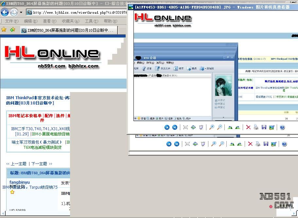This screenshot has width=298, height=218.
Task: Go forward in Internet Explorer
Action: click(14, 12)
